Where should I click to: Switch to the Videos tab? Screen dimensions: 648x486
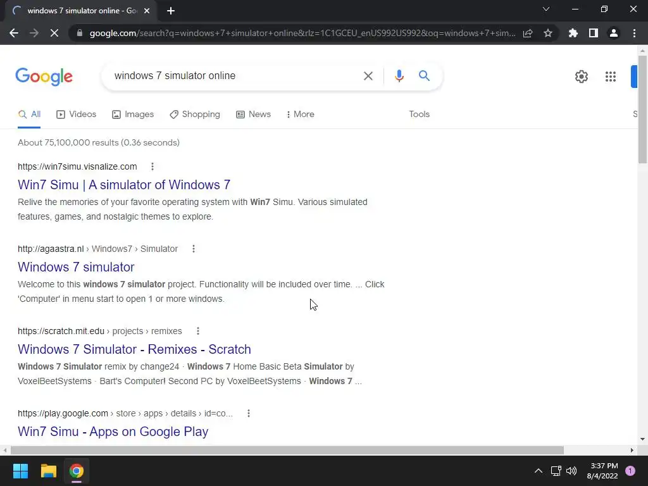pyautogui.click(x=76, y=115)
